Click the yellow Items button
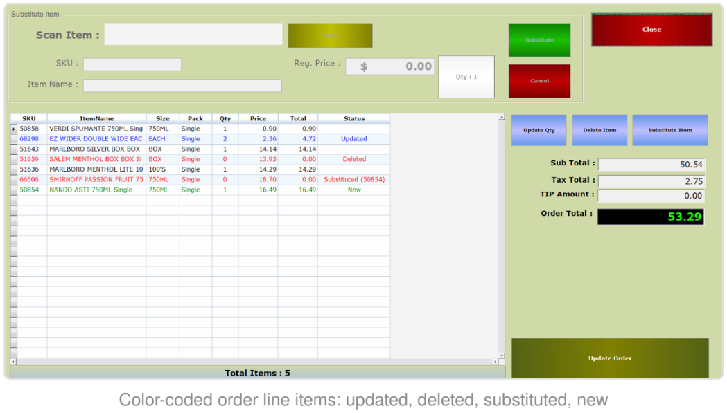Screen dimensions: 727x413 [x=330, y=36]
